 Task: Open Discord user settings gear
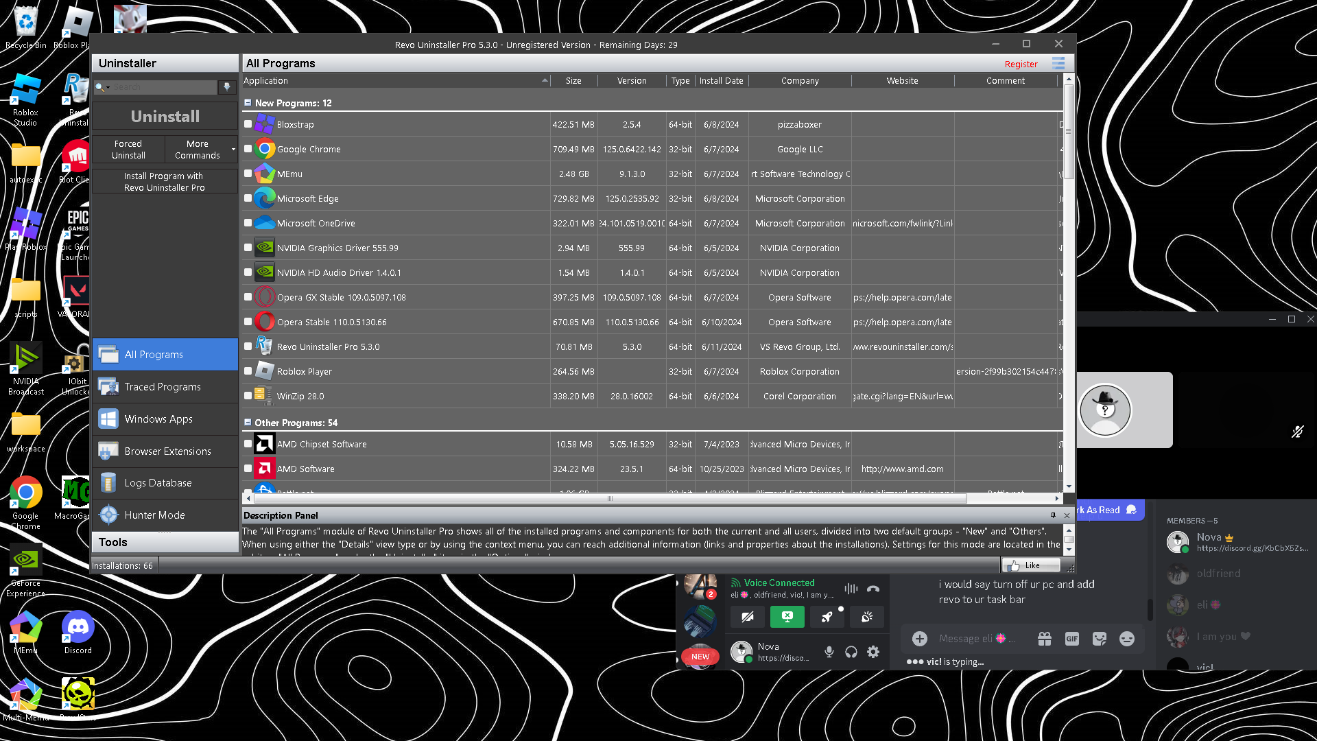[x=873, y=652]
